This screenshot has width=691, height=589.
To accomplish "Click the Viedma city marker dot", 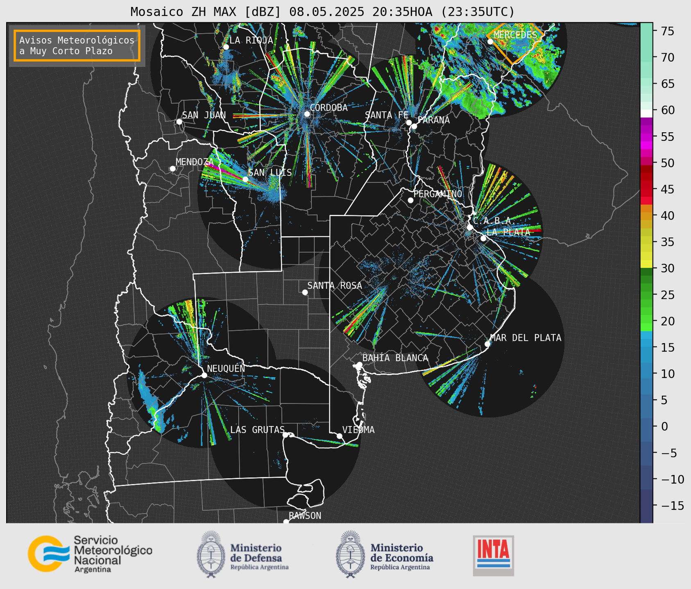I will pos(339,436).
